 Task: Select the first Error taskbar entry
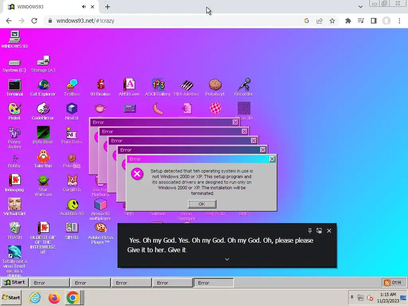point(49,283)
